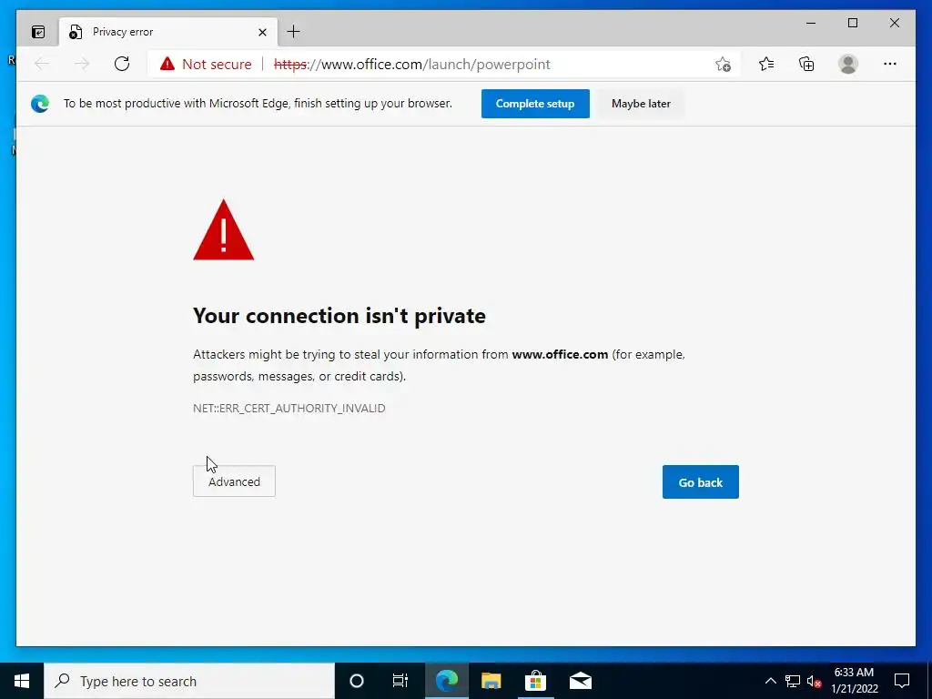Maximize the Edge window
This screenshot has width=932, height=699.
point(852,23)
